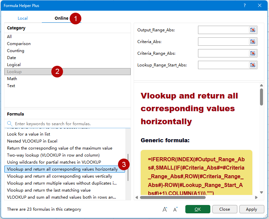Click the description pane scroll-down arrow

[261, 192]
